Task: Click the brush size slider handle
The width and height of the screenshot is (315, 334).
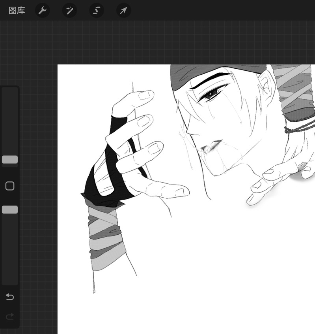Action: tap(10, 160)
